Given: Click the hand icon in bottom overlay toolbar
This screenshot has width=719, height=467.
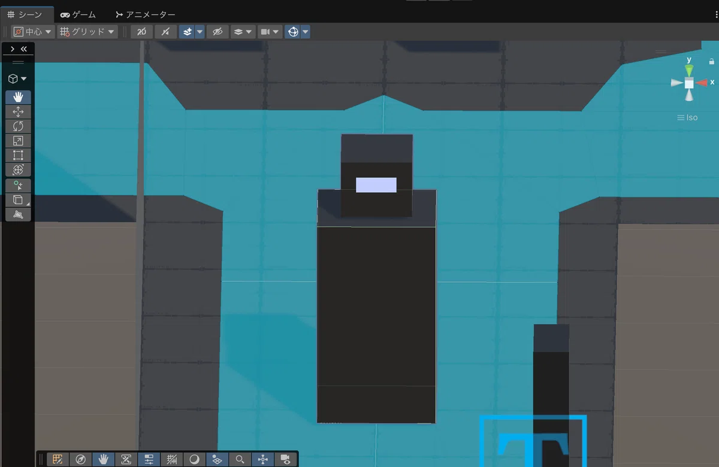Looking at the screenshot, I should click(x=103, y=459).
